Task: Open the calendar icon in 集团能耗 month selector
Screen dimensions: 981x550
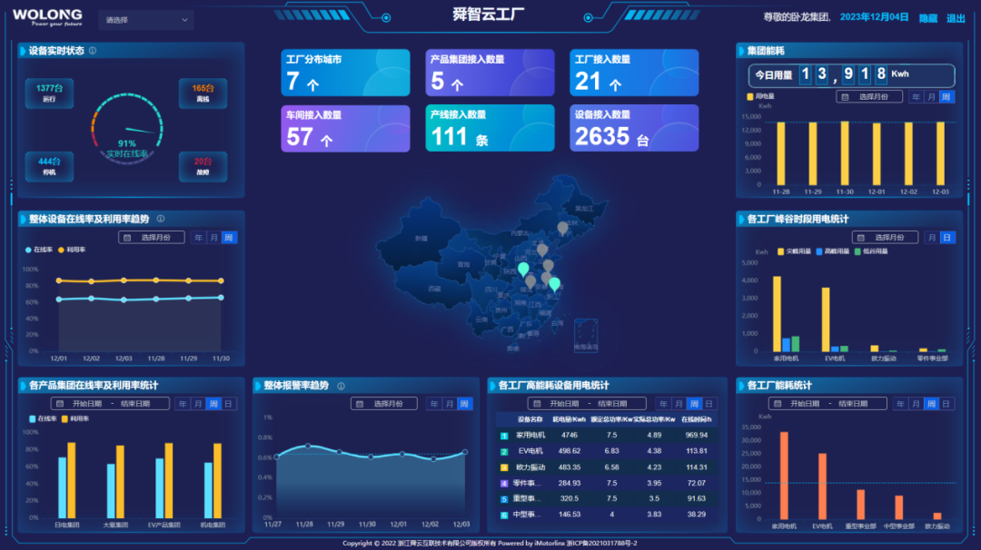Action: tap(845, 96)
